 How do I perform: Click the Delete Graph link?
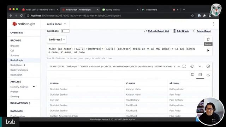coord(204,31)
